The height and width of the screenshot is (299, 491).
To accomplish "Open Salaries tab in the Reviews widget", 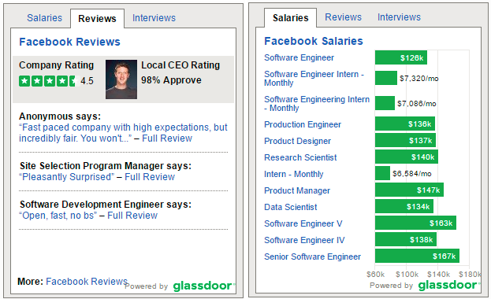I will coord(44,18).
